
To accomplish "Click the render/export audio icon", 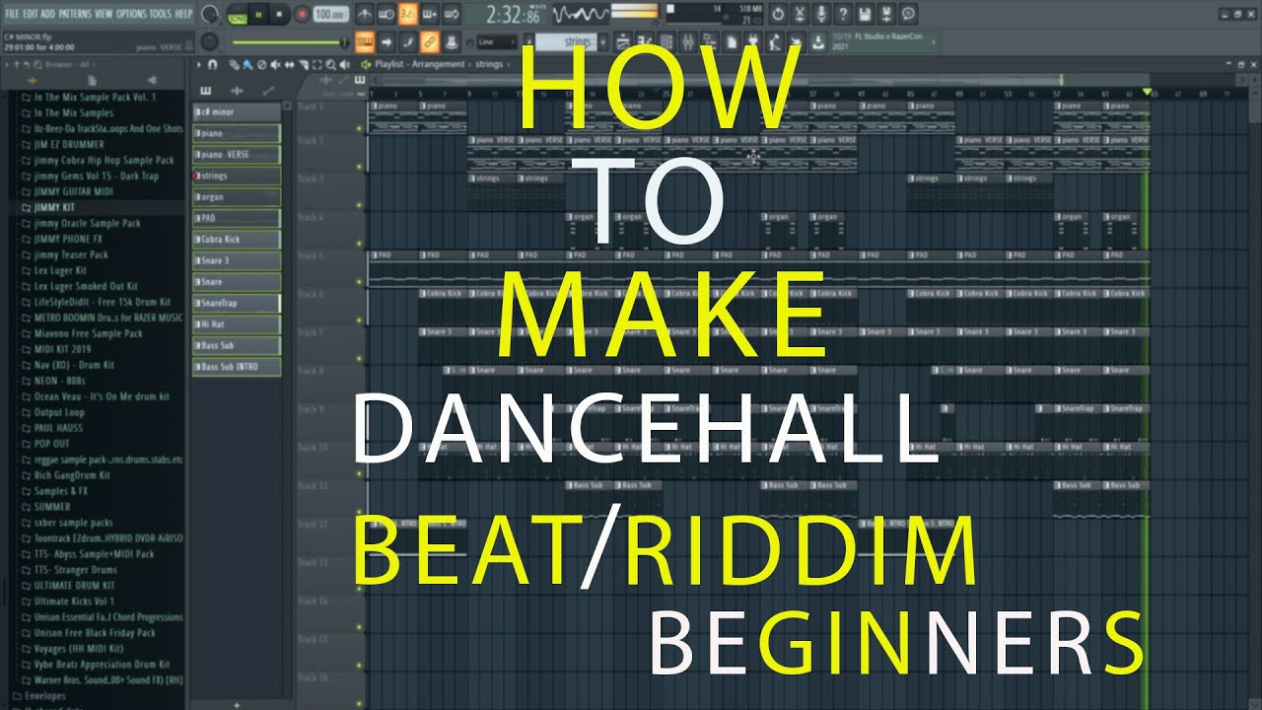I will click(886, 15).
